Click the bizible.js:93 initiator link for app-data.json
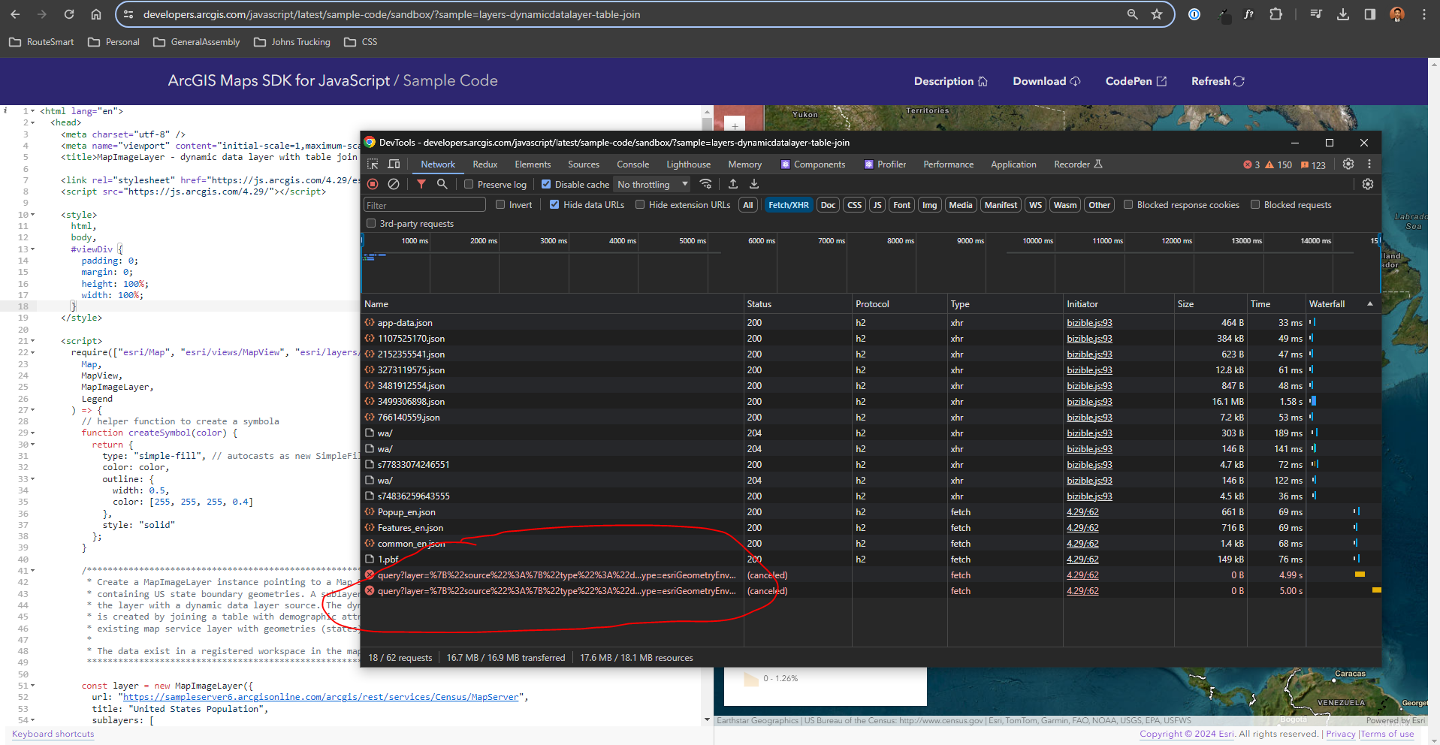Screen dimensions: 1440x745 (1088, 322)
